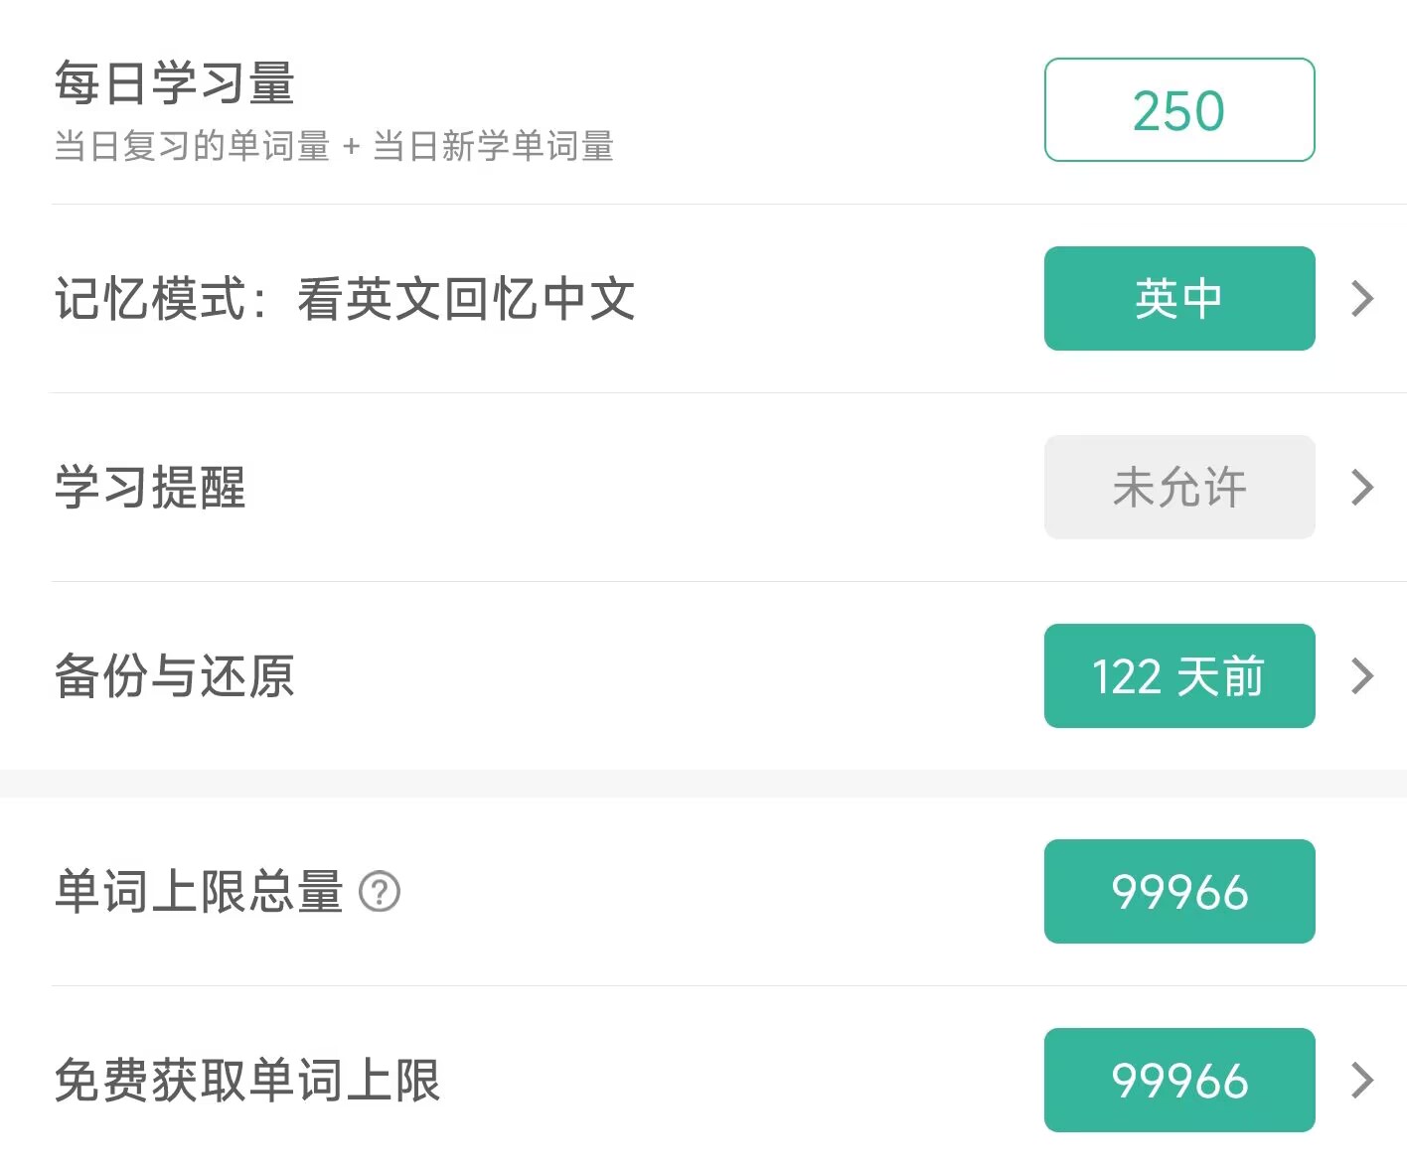Click the 122 天前 backup time button
Image resolution: width=1407 pixels, height=1170 pixels.
click(1178, 676)
